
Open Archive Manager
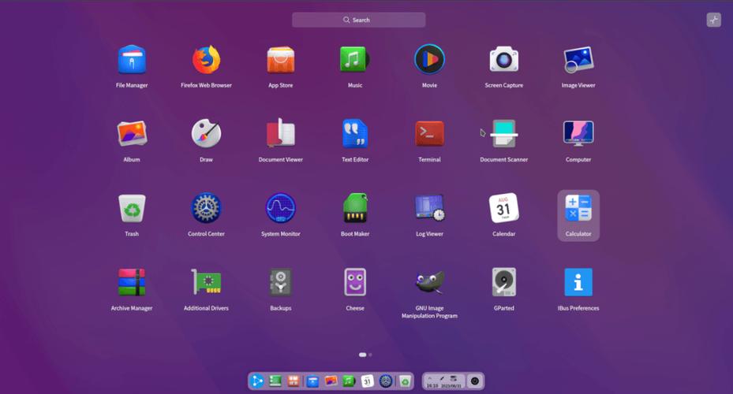132,282
